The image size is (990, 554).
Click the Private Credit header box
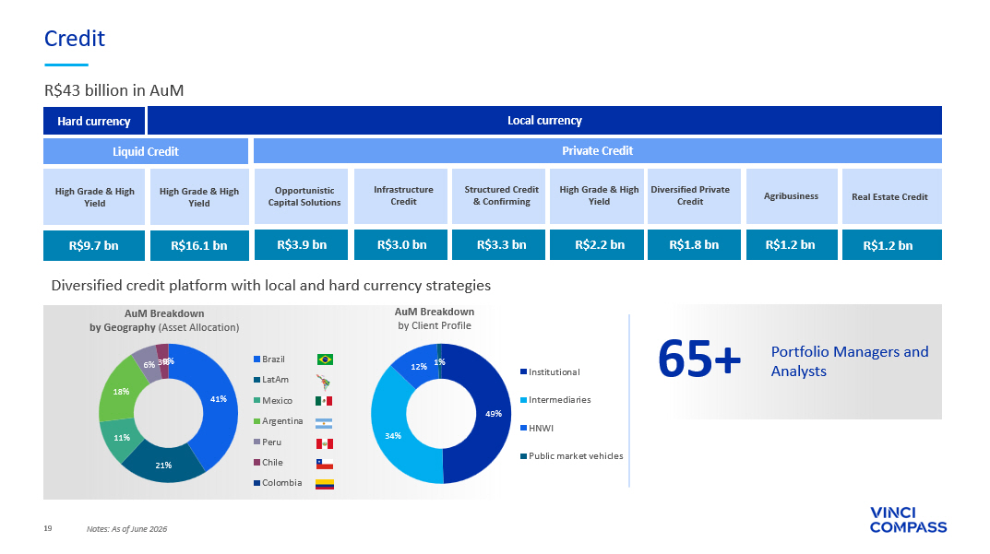597,151
